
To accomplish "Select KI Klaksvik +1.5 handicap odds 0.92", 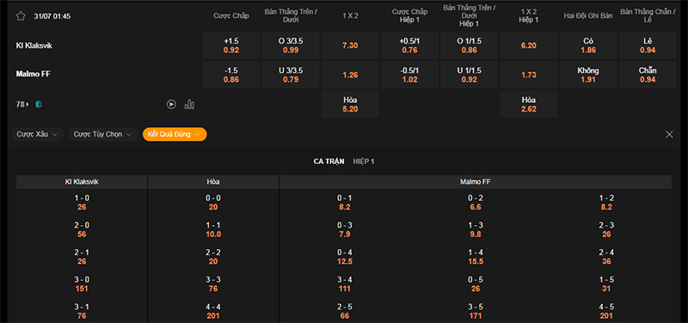I will [x=231, y=46].
